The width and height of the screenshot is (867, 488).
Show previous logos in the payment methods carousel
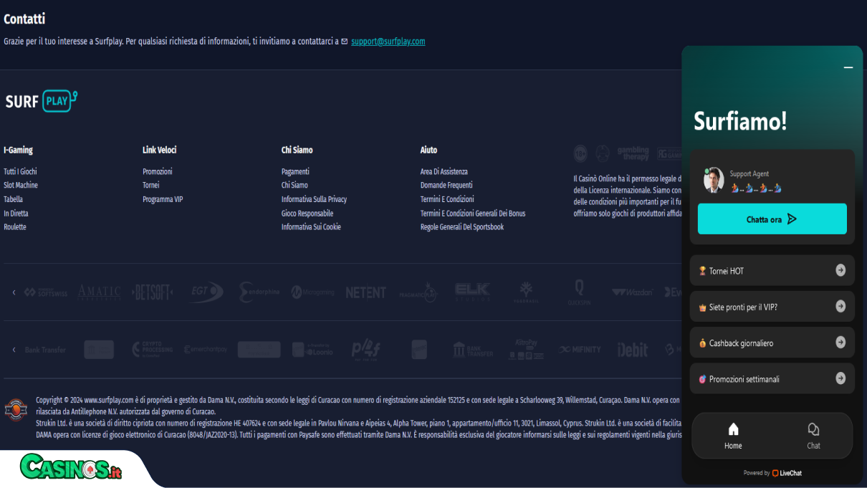14,350
